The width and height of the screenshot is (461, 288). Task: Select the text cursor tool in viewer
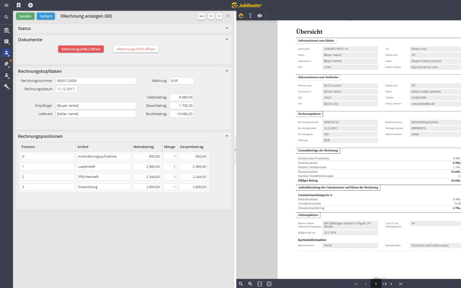pos(250,16)
